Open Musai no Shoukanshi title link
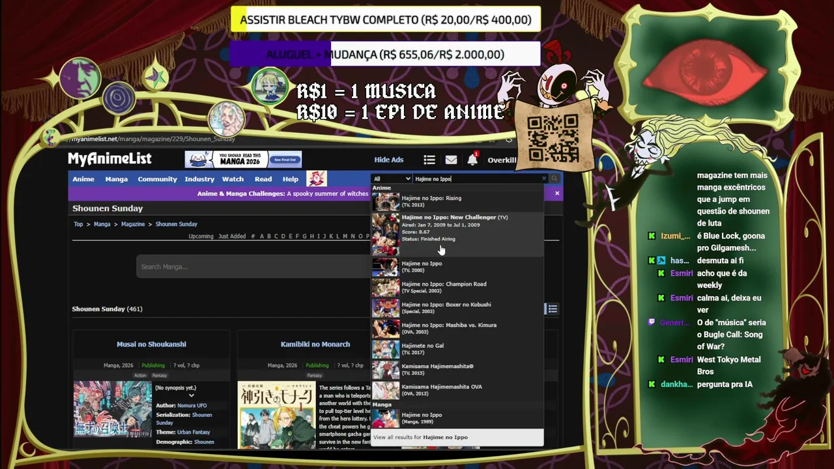 tap(151, 344)
